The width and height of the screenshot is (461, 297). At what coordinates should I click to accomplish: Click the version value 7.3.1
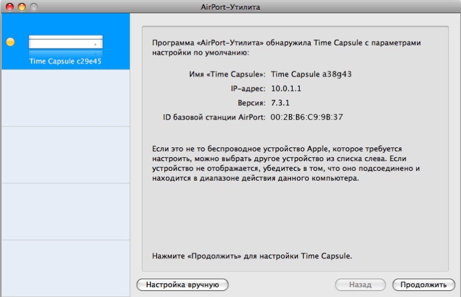coord(282,103)
